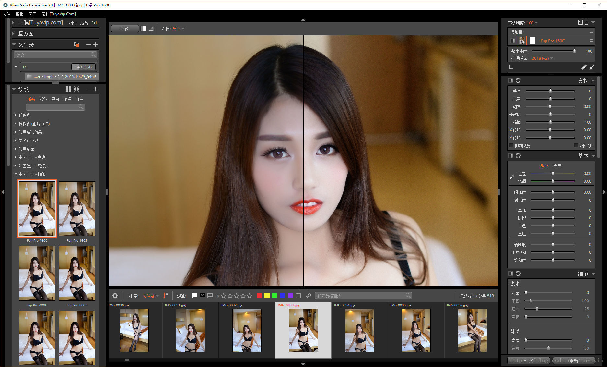Add a preset with plus icon in 预设
The image size is (607, 367).
96,89
